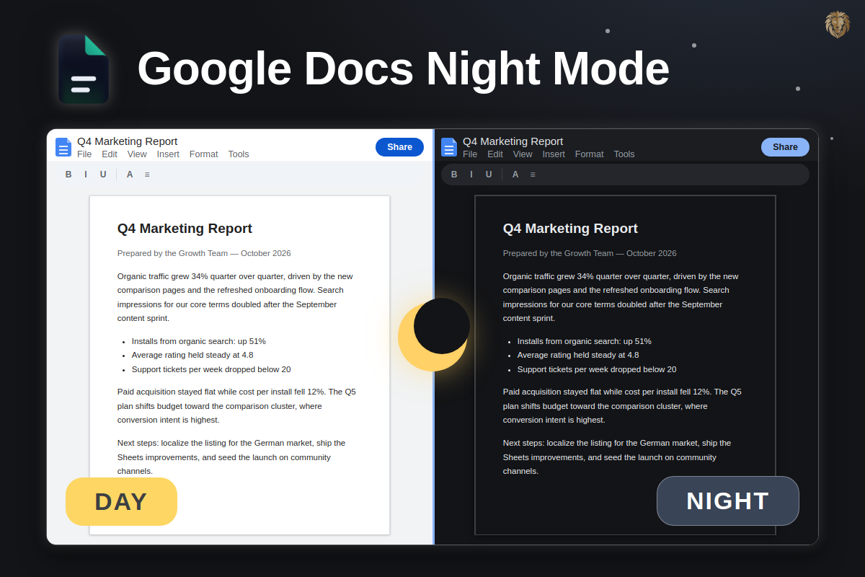The image size is (865, 577).
Task: Click the 'Paid acquisition stayed flat' paragraph on the dark page
Action: (622, 406)
